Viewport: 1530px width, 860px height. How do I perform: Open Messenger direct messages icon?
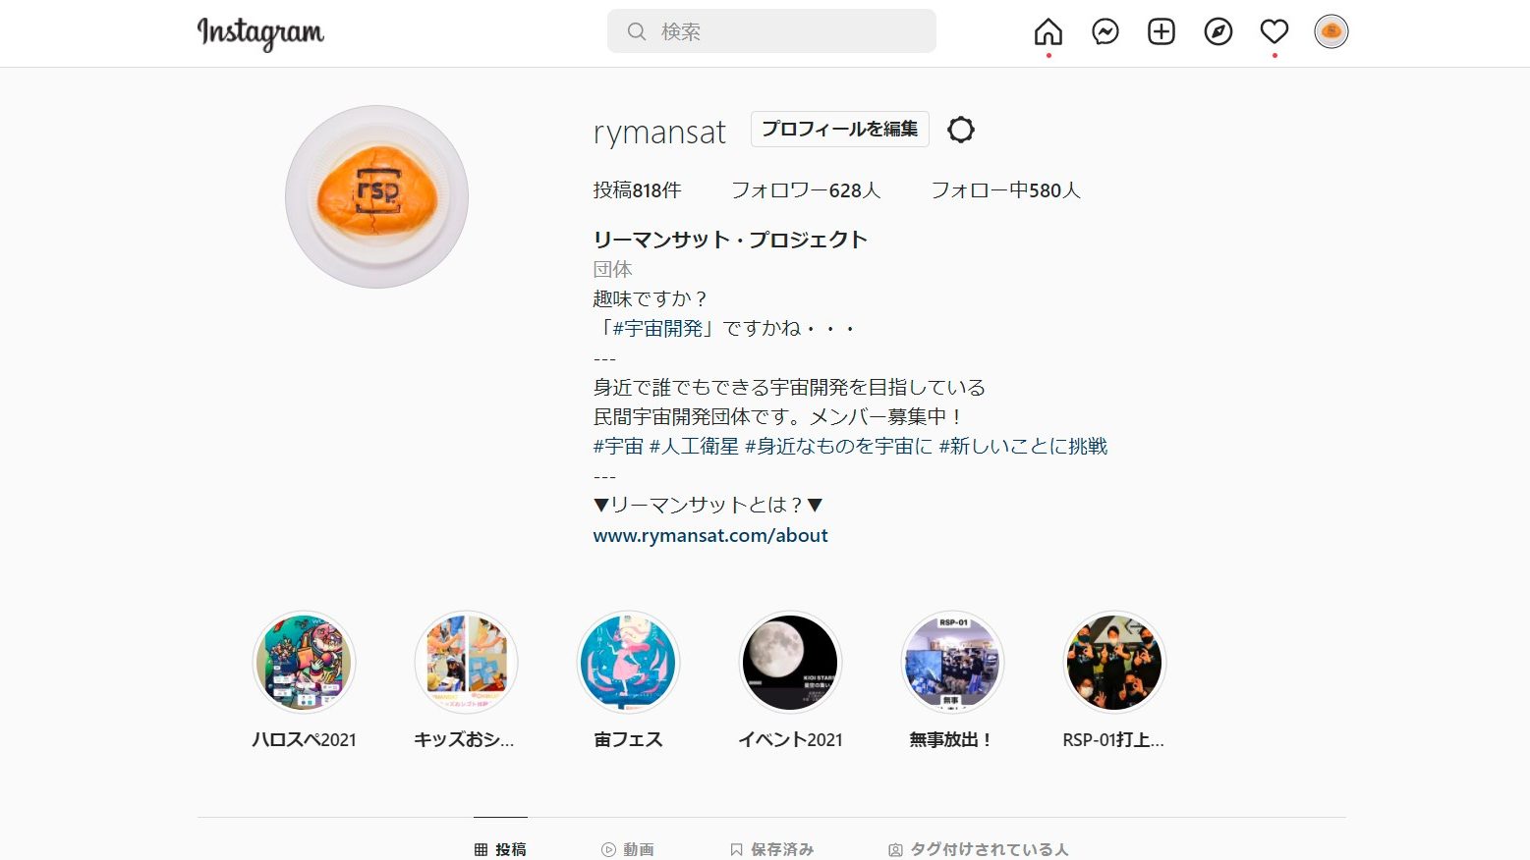coord(1105,32)
